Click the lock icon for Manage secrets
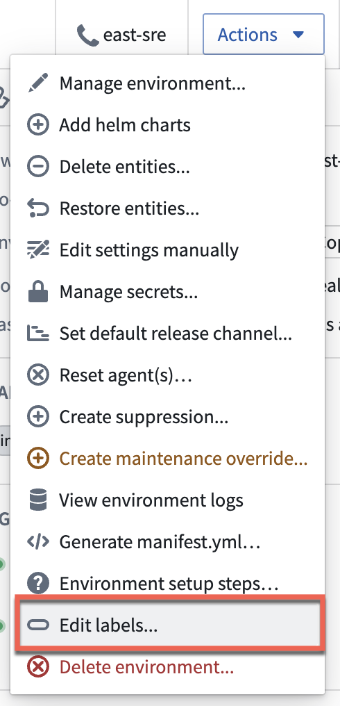Viewport: 340px width, 706px height. (38, 292)
